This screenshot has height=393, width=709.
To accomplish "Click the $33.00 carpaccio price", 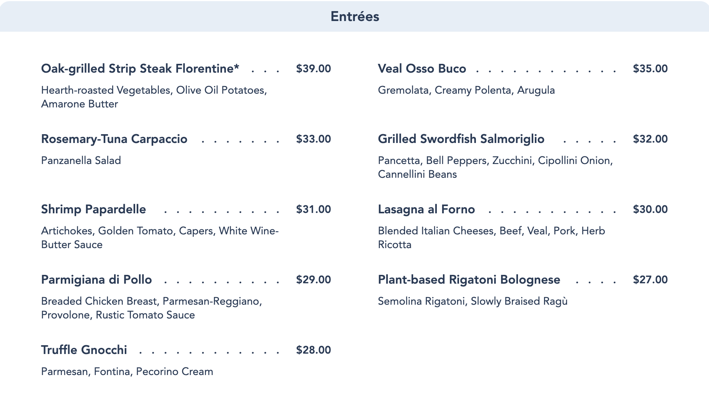I will point(313,139).
